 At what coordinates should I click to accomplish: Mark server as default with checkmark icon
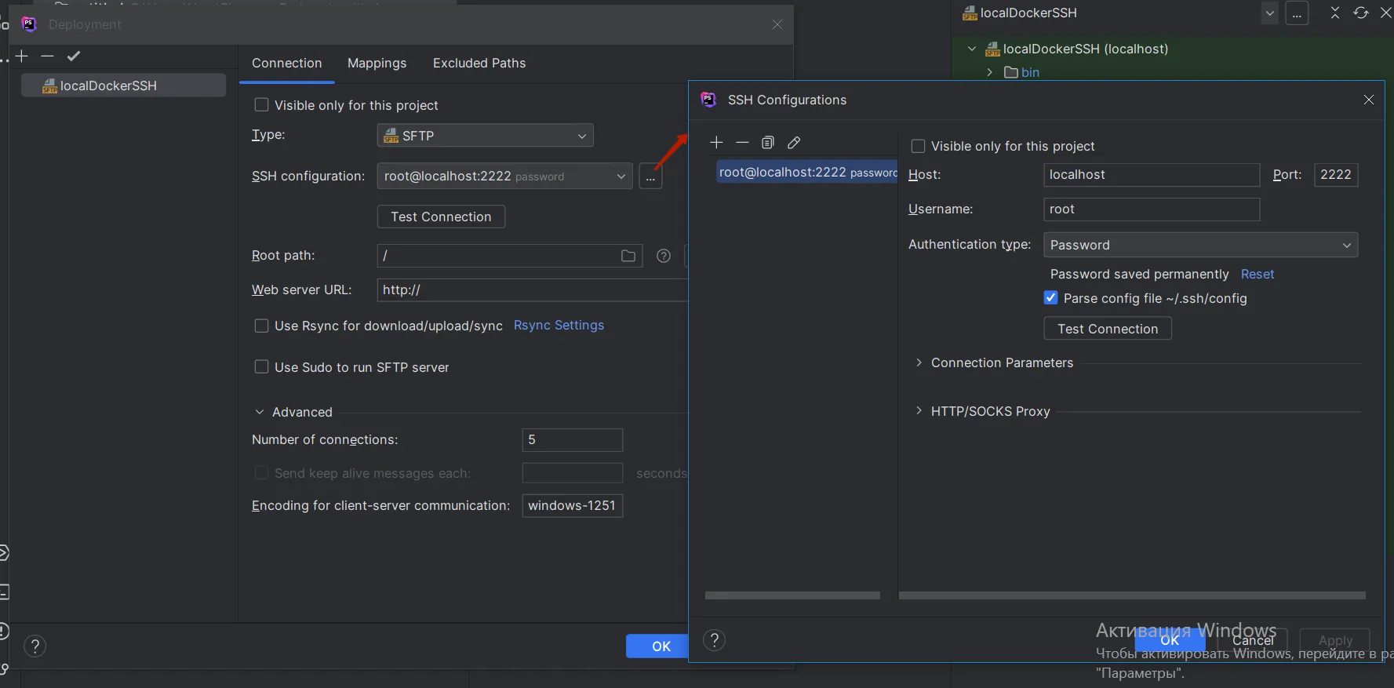74,56
